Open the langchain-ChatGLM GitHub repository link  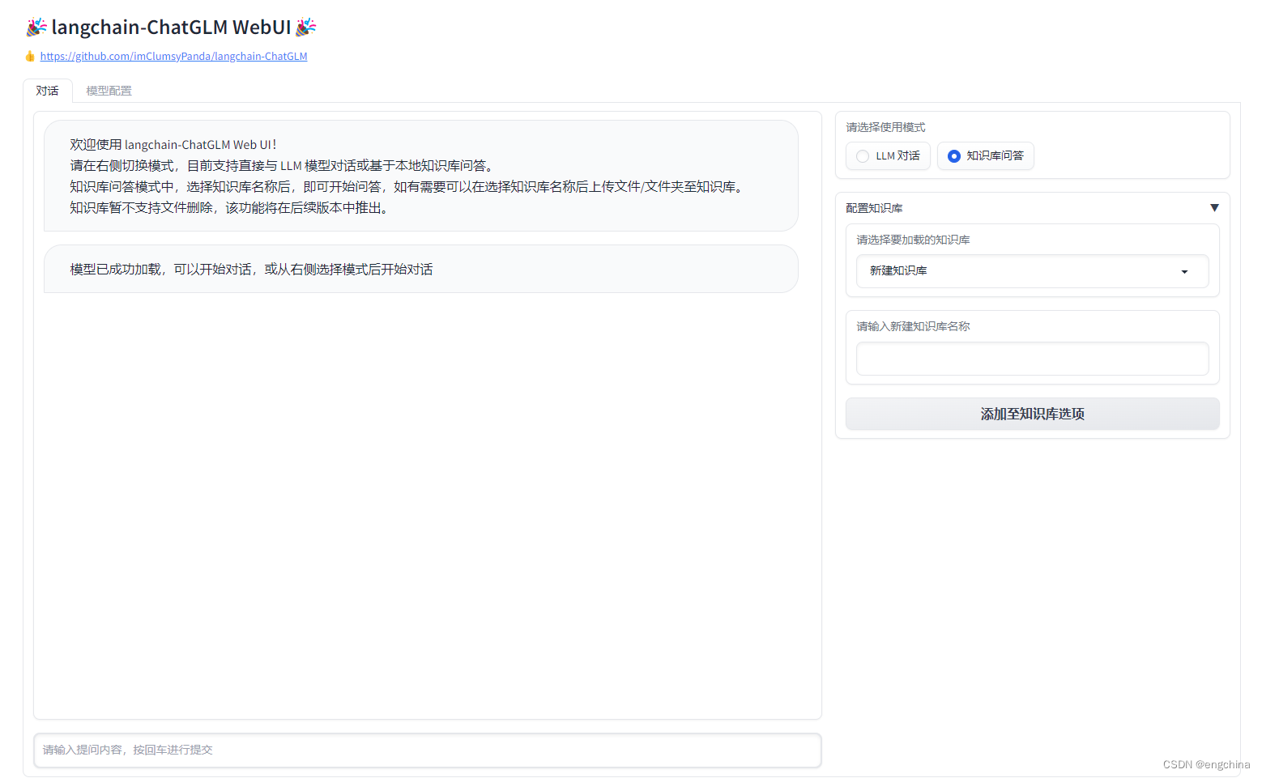point(173,56)
